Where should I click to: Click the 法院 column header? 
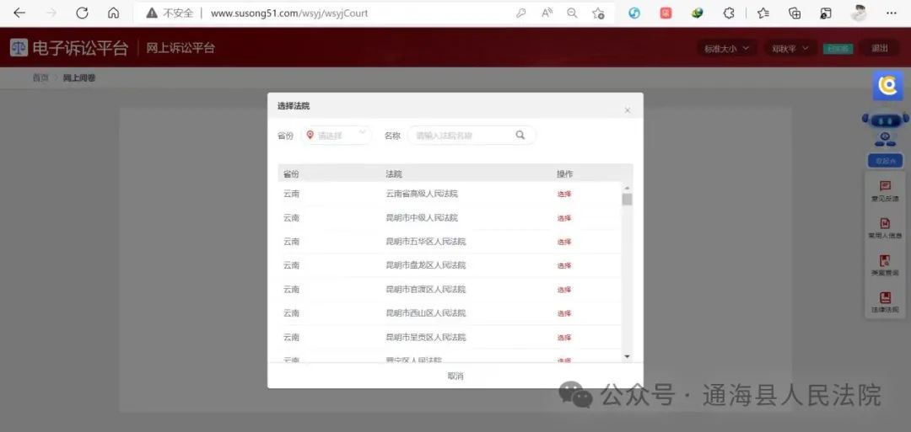click(394, 174)
